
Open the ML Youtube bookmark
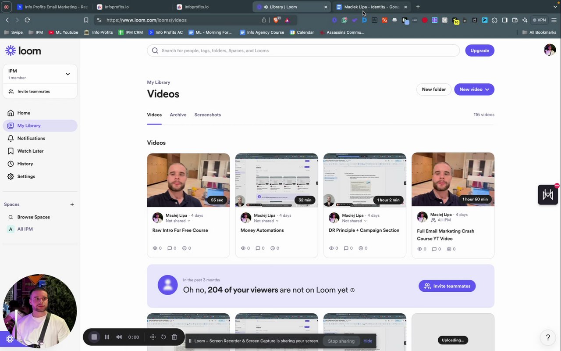coord(63,32)
